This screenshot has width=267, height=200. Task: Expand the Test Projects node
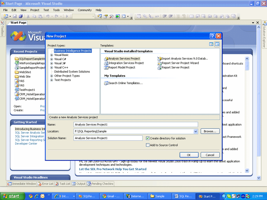pos(52,80)
